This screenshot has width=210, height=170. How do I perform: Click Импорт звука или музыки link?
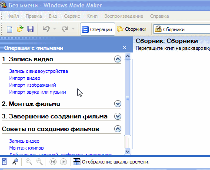[x=37, y=92]
